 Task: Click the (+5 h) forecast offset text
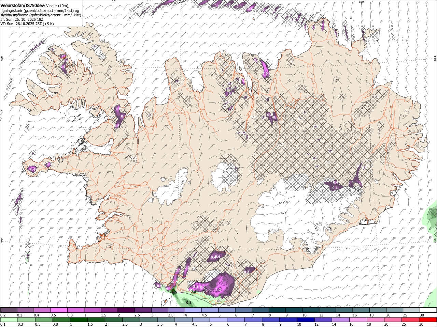click(48, 24)
